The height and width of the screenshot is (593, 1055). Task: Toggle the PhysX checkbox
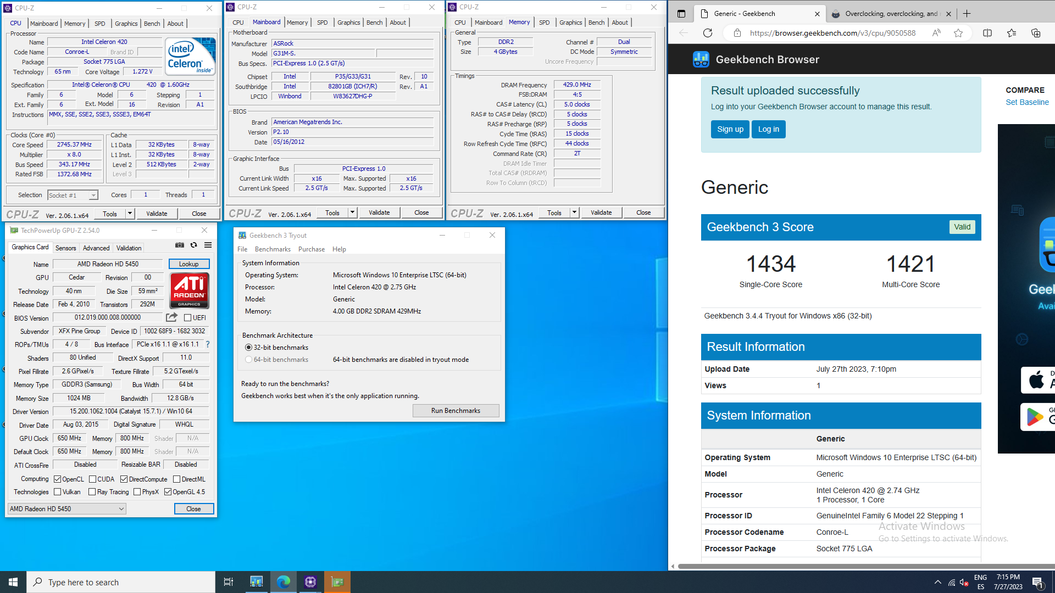coord(137,491)
